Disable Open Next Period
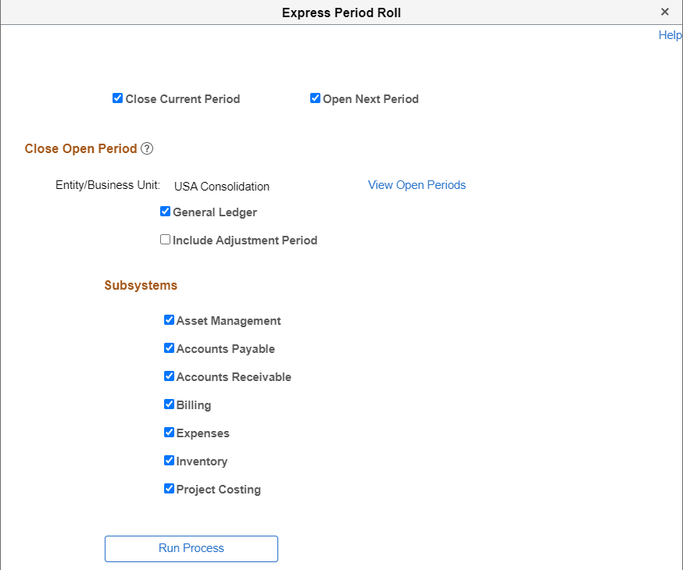This screenshot has width=683, height=570. 315,98
